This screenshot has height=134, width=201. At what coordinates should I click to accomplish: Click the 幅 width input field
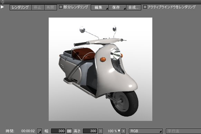click(58, 131)
